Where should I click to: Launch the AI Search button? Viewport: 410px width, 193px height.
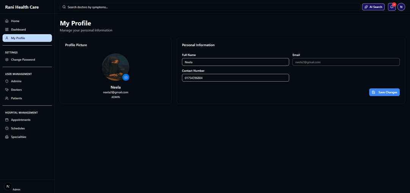373,7
